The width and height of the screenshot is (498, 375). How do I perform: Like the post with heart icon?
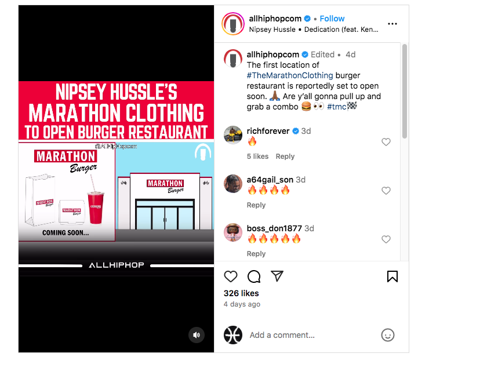[231, 276]
